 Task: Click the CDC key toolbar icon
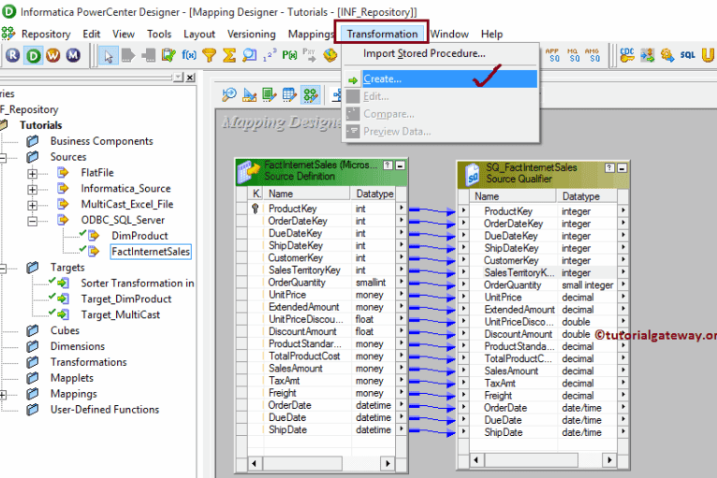point(627,55)
